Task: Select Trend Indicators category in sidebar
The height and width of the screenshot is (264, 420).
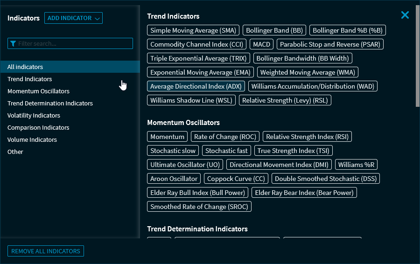Action: point(29,79)
